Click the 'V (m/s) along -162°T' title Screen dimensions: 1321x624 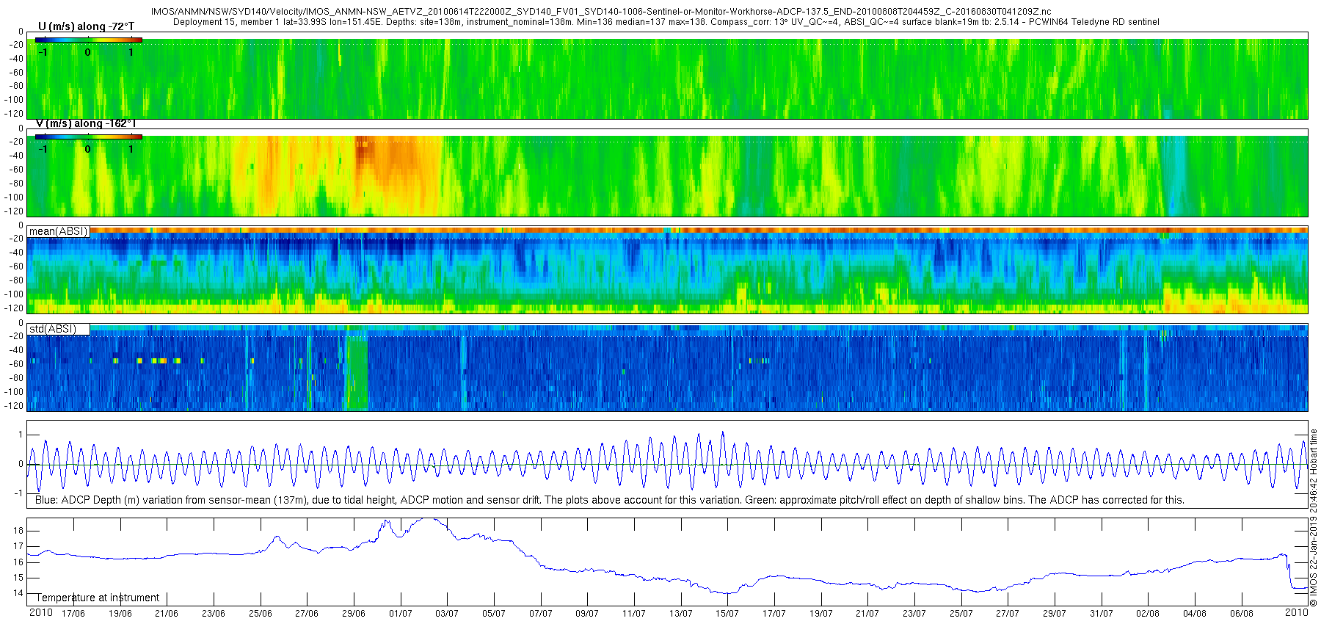click(x=86, y=123)
